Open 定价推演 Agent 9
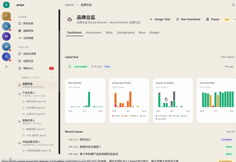This screenshot has width=236, height=162. tap(36, 108)
